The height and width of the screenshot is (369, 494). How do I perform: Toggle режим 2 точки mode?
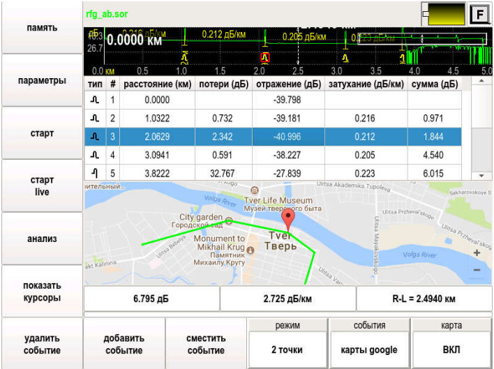287,349
